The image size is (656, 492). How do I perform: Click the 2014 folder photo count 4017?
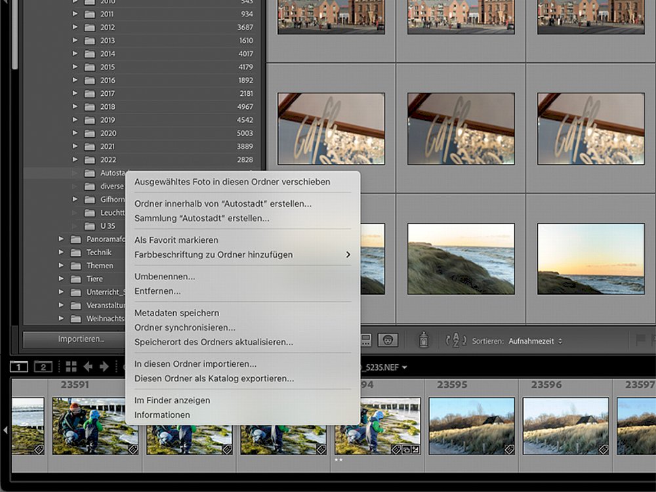(245, 54)
